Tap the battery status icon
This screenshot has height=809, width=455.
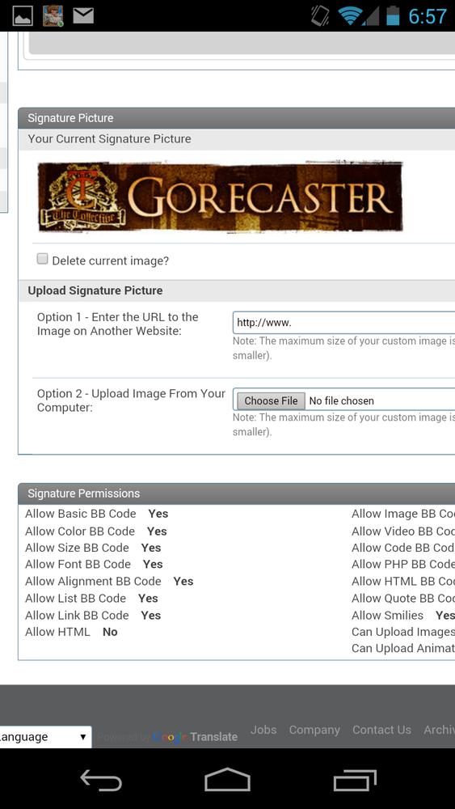pos(393,15)
